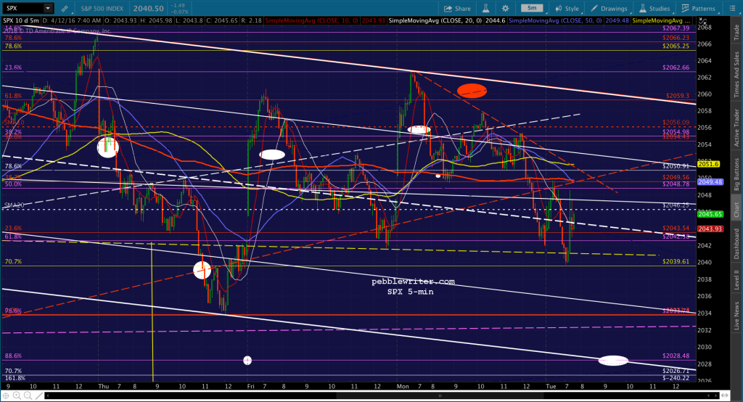Click the drawing line tool icon at bottom left

(39, 395)
